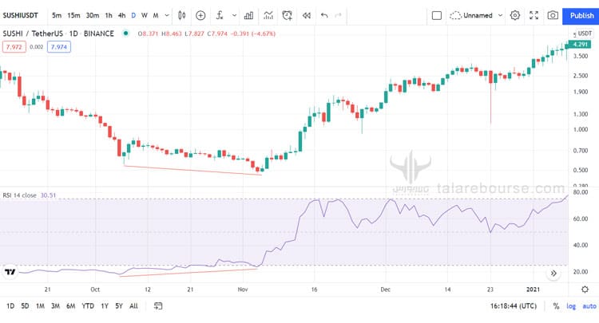The height and width of the screenshot is (323, 599).
Task: Toggle percent scale mode
Action: tap(556, 305)
